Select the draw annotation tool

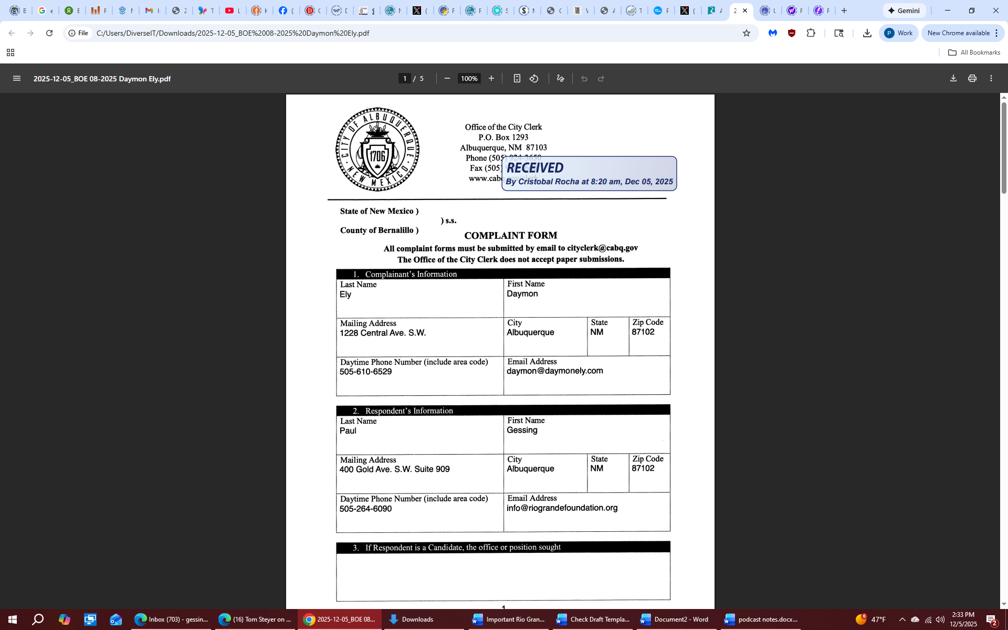pyautogui.click(x=560, y=78)
